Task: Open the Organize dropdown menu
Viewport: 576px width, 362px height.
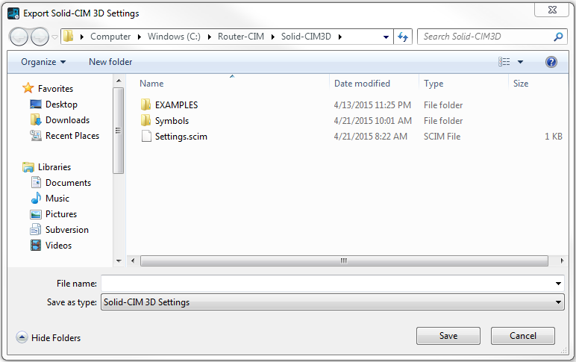Action: pyautogui.click(x=43, y=62)
